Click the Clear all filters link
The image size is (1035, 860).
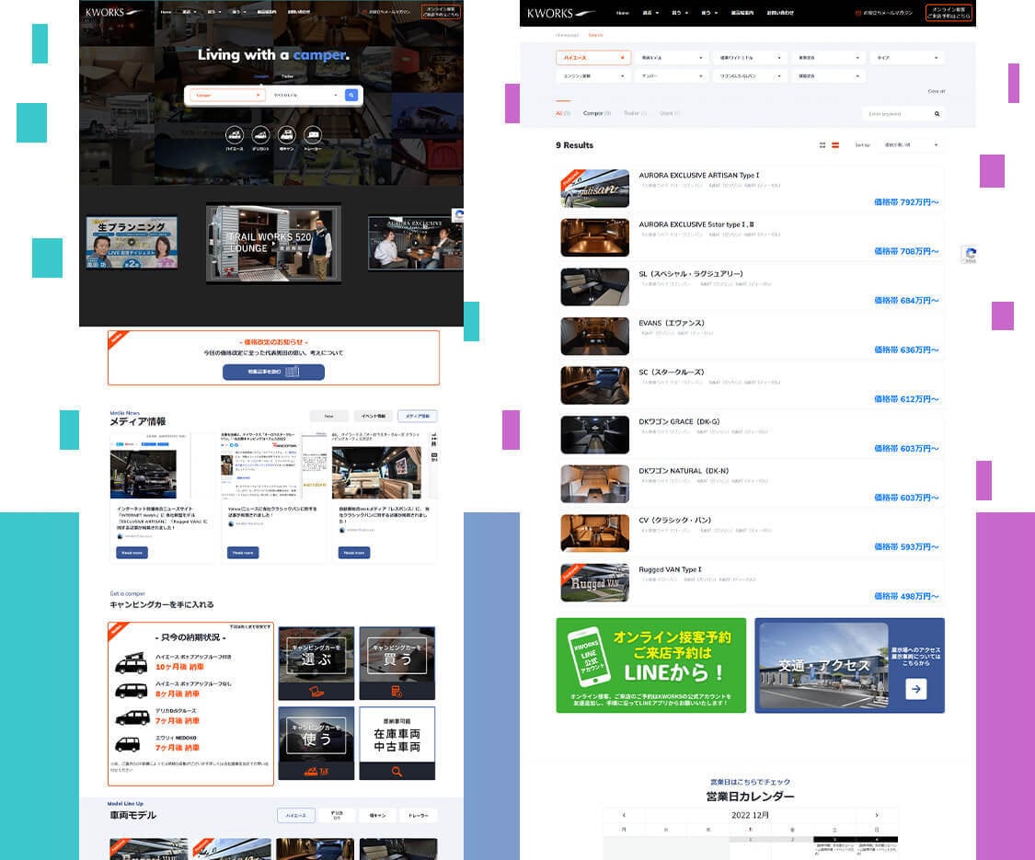pos(936,92)
